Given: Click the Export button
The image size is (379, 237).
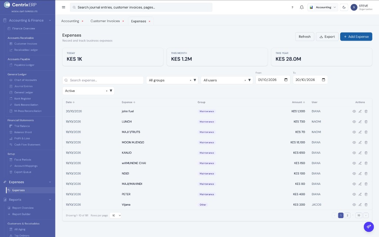Looking at the screenshot, I should click(327, 37).
